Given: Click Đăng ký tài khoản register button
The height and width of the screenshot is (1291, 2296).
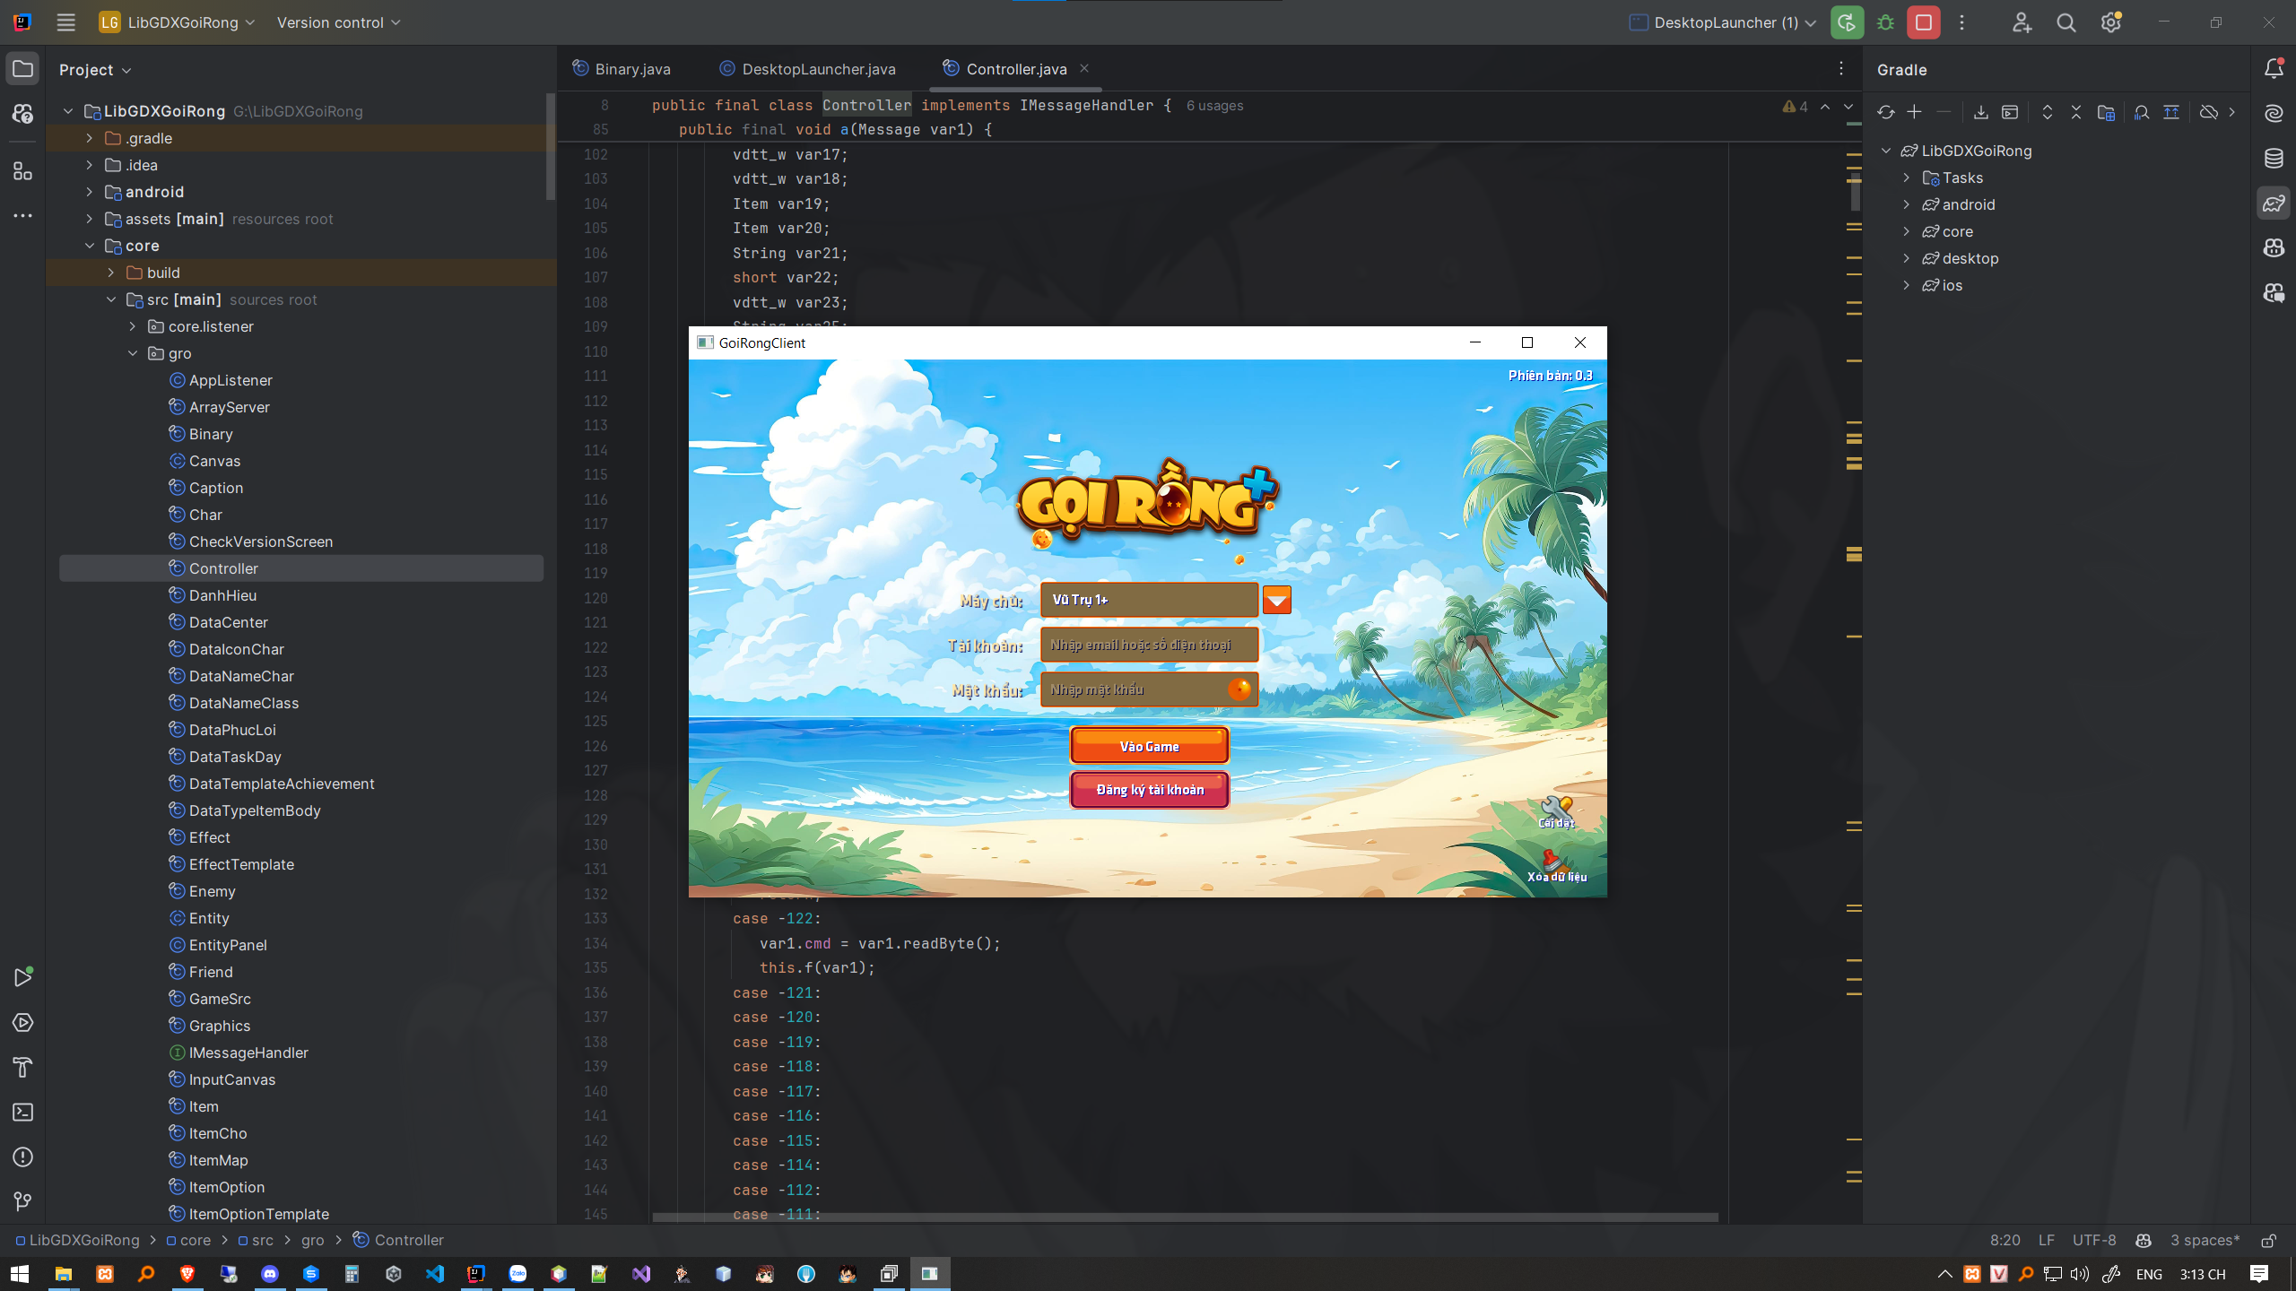Looking at the screenshot, I should pos(1149,789).
